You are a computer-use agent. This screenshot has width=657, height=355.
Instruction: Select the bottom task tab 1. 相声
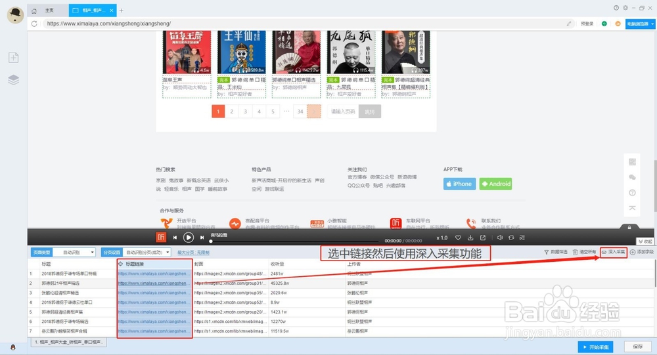click(69, 342)
